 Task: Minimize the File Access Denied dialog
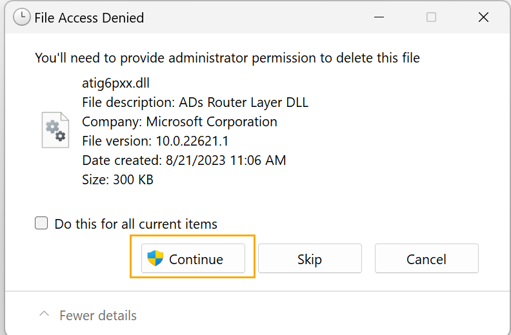point(379,17)
